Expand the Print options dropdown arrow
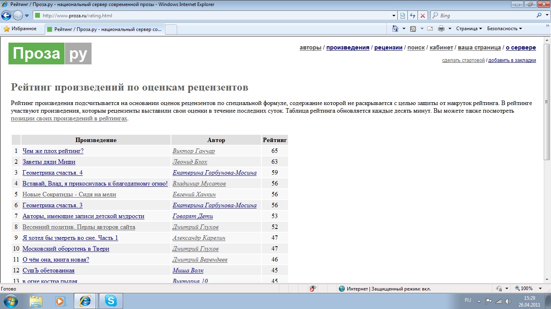The height and width of the screenshot is (309, 551). pos(450,29)
